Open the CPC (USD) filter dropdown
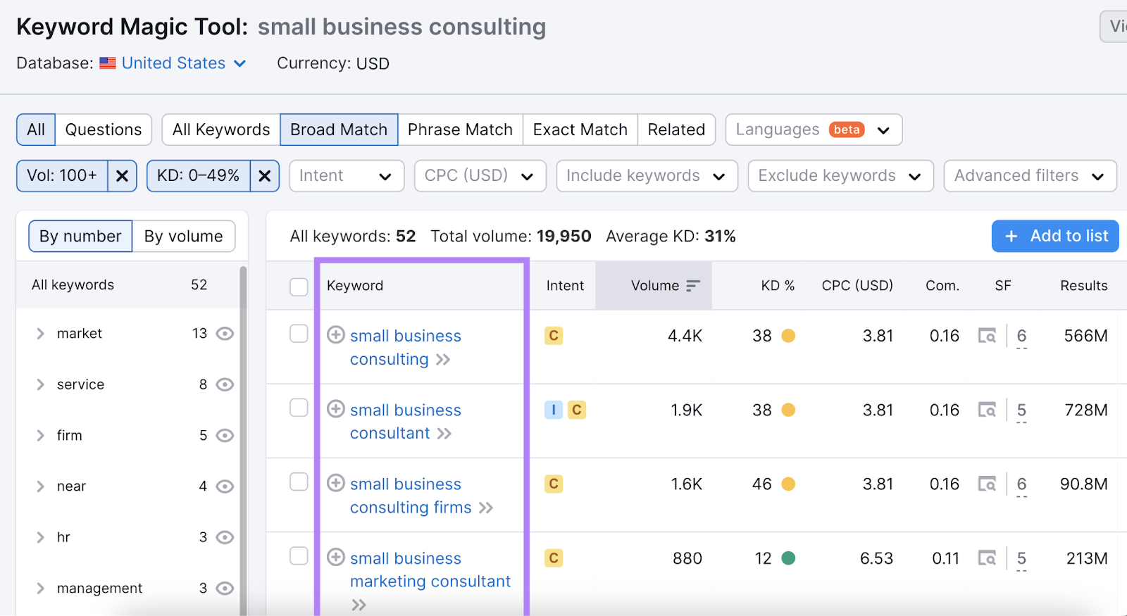Viewport: 1127px width, 616px height. [480, 176]
